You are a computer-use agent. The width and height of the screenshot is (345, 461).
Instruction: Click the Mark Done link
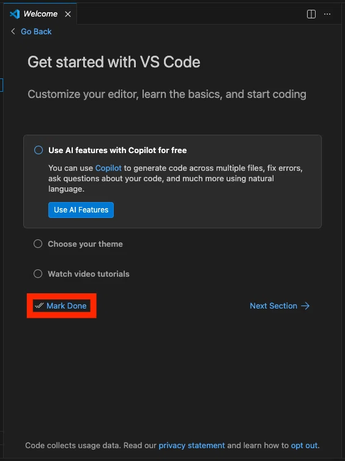[x=67, y=305]
